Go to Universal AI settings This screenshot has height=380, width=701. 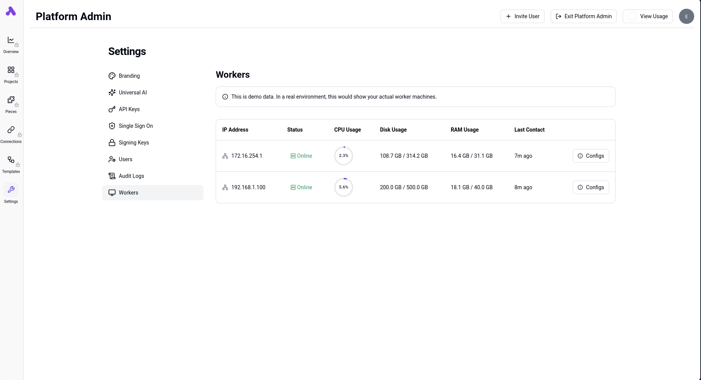pyautogui.click(x=133, y=93)
